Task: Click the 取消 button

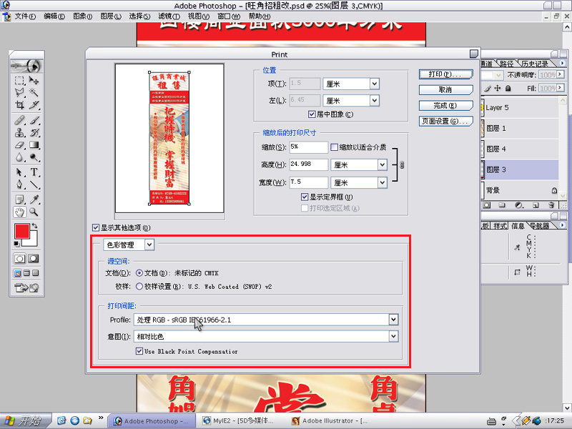Action: click(445, 90)
